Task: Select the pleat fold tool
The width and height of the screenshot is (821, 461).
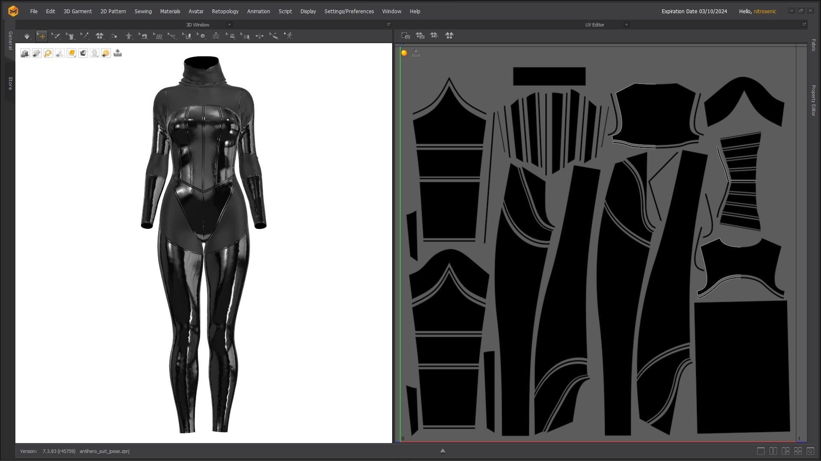Action: pyautogui.click(x=245, y=36)
